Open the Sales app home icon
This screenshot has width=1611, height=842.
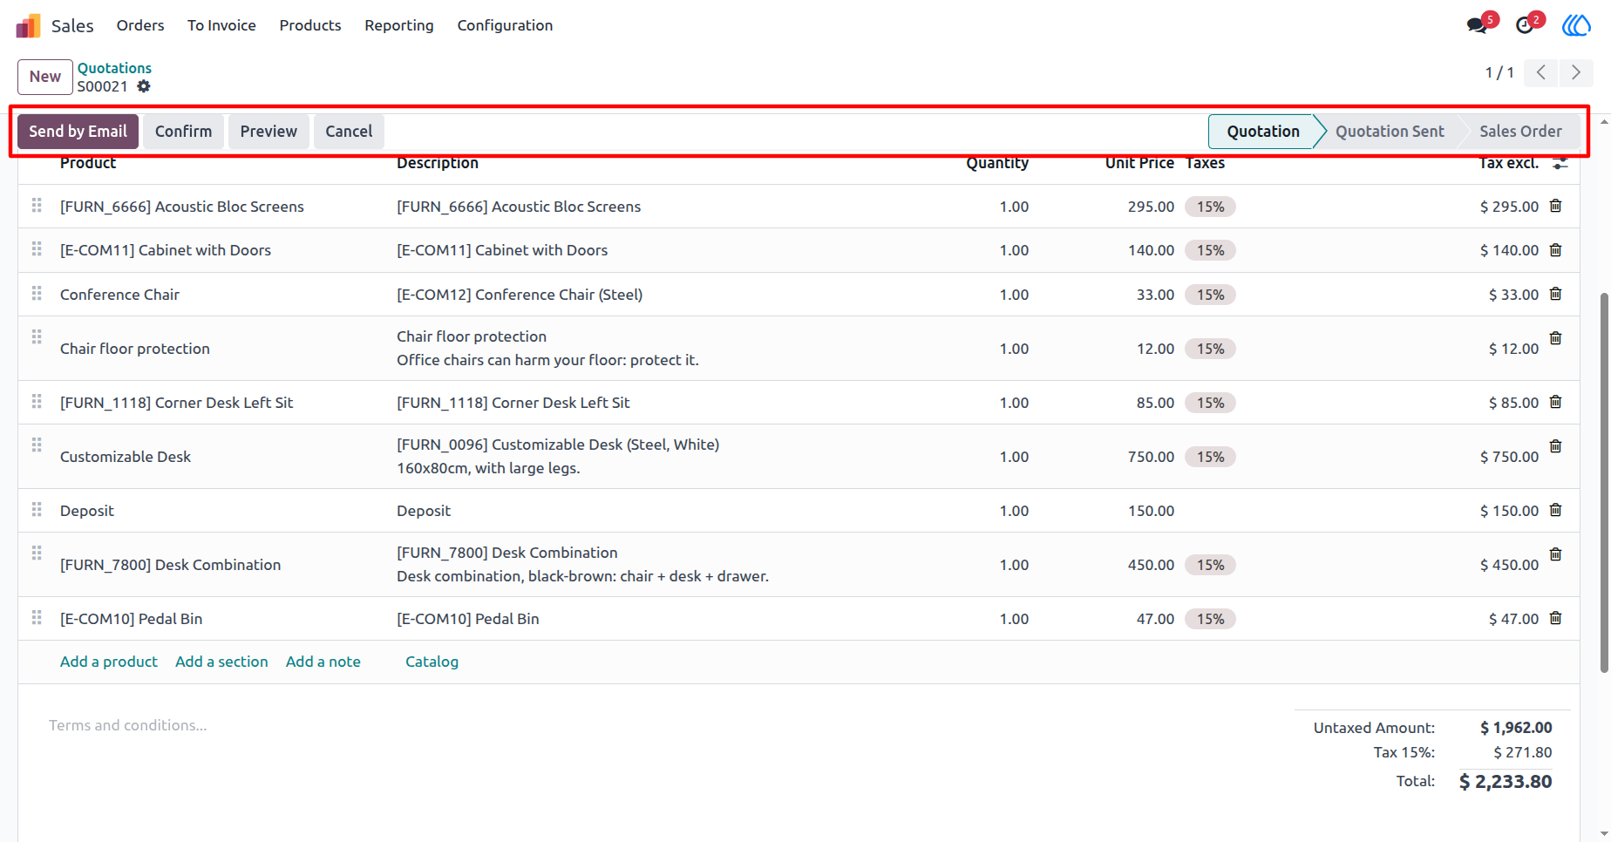(x=29, y=25)
